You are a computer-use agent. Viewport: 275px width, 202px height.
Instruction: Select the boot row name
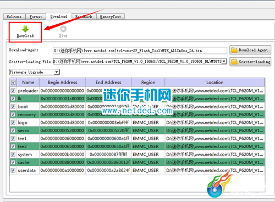(x=23, y=107)
